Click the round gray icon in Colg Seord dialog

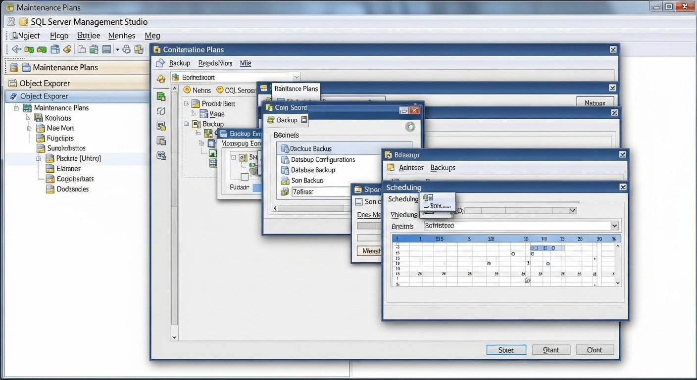coord(410,127)
